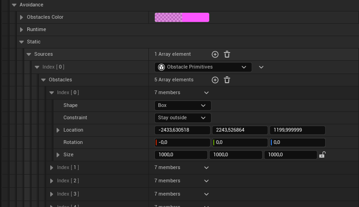Empty the Obstacles array via trash icon
Image resolution: width=359 pixels, height=207 pixels.
tap(227, 80)
